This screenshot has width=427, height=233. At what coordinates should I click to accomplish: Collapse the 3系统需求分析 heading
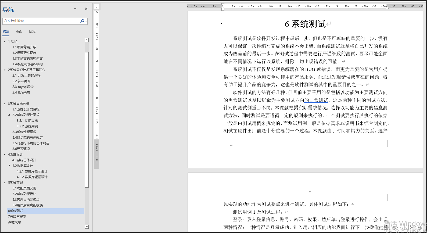click(x=5, y=103)
